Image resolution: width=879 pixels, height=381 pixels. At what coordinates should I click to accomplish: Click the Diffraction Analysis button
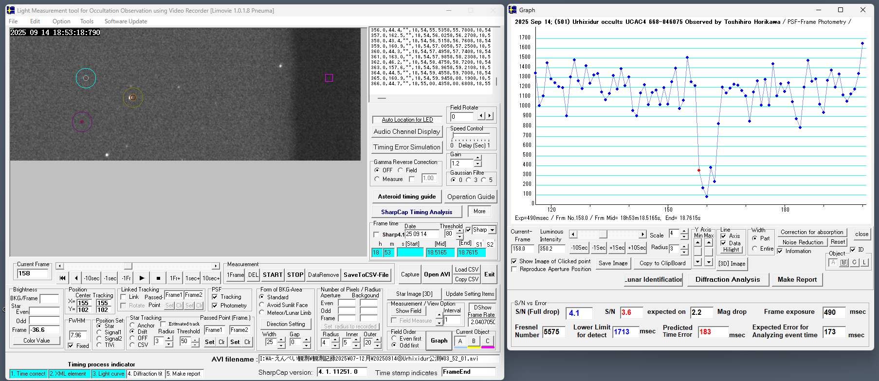point(727,279)
